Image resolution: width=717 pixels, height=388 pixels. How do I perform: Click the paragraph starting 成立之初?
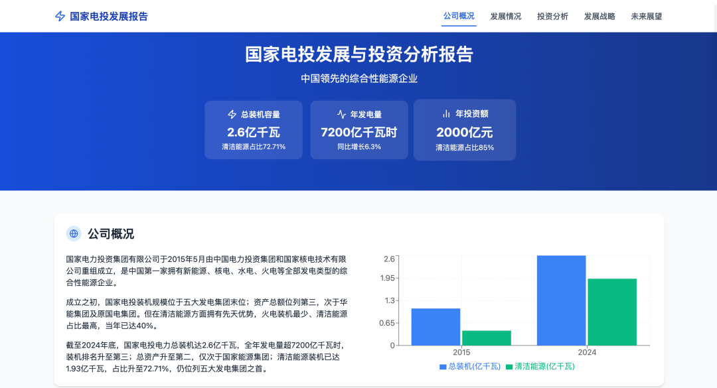[206, 314]
